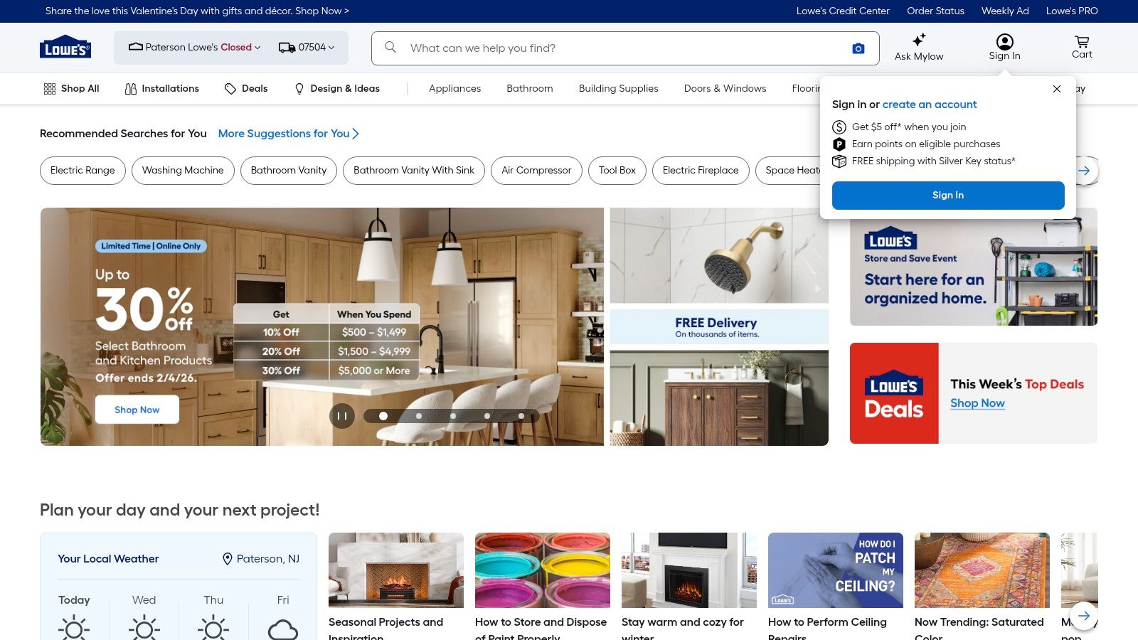The width and height of the screenshot is (1138, 640).
Task: Open Ask Mylow assistant
Action: tap(919, 48)
